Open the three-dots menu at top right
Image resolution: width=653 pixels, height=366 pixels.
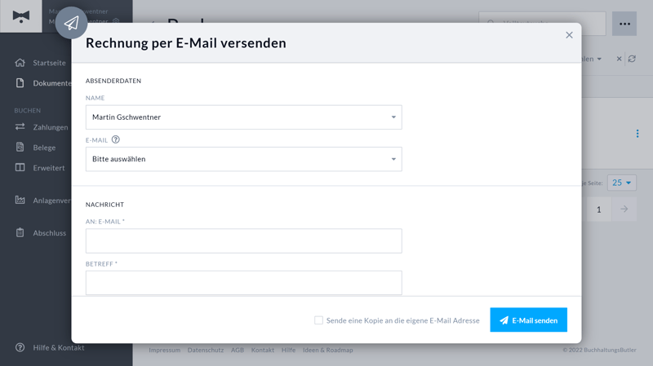624,24
